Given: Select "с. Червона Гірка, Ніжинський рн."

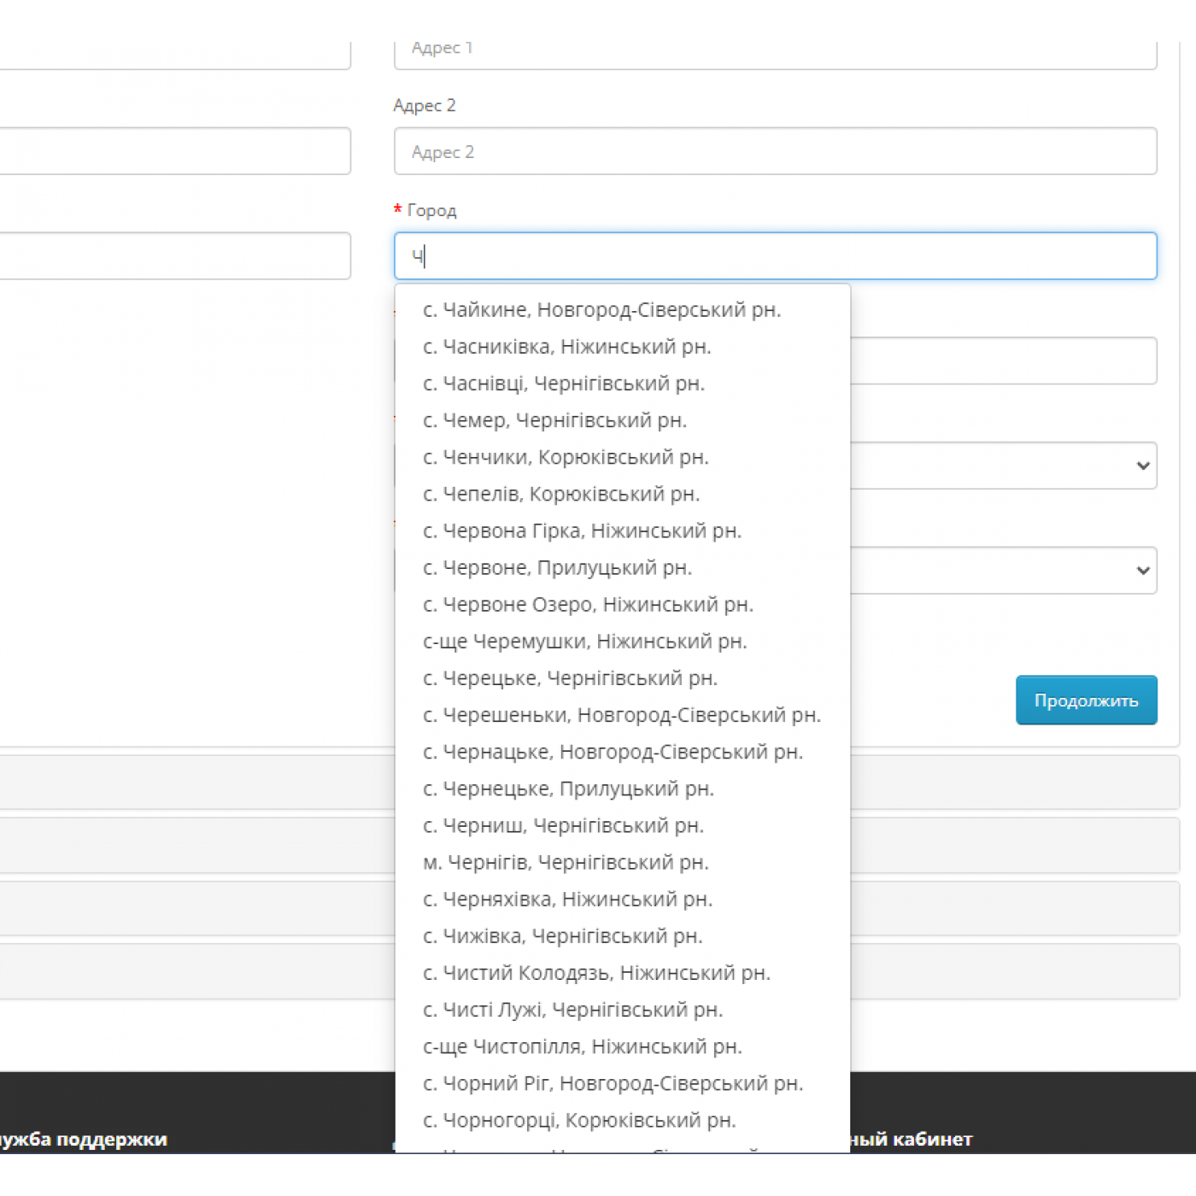Looking at the screenshot, I should point(582,531).
